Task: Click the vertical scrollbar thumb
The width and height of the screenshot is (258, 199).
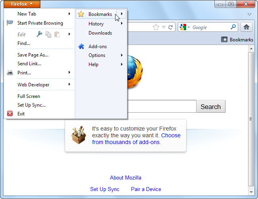Action: (x=251, y=119)
